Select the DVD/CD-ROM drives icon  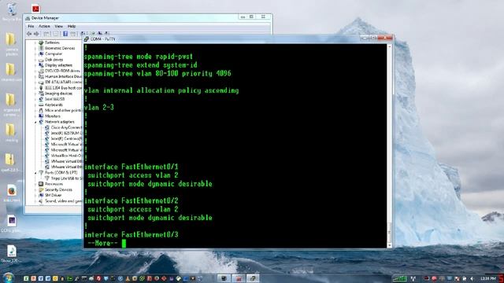41,71
